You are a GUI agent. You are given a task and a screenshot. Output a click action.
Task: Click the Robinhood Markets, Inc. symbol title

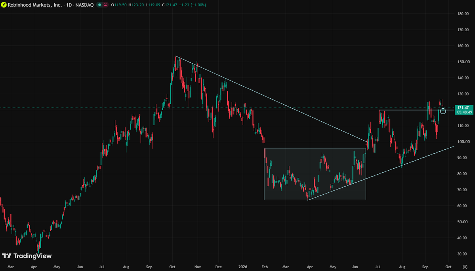point(35,5)
